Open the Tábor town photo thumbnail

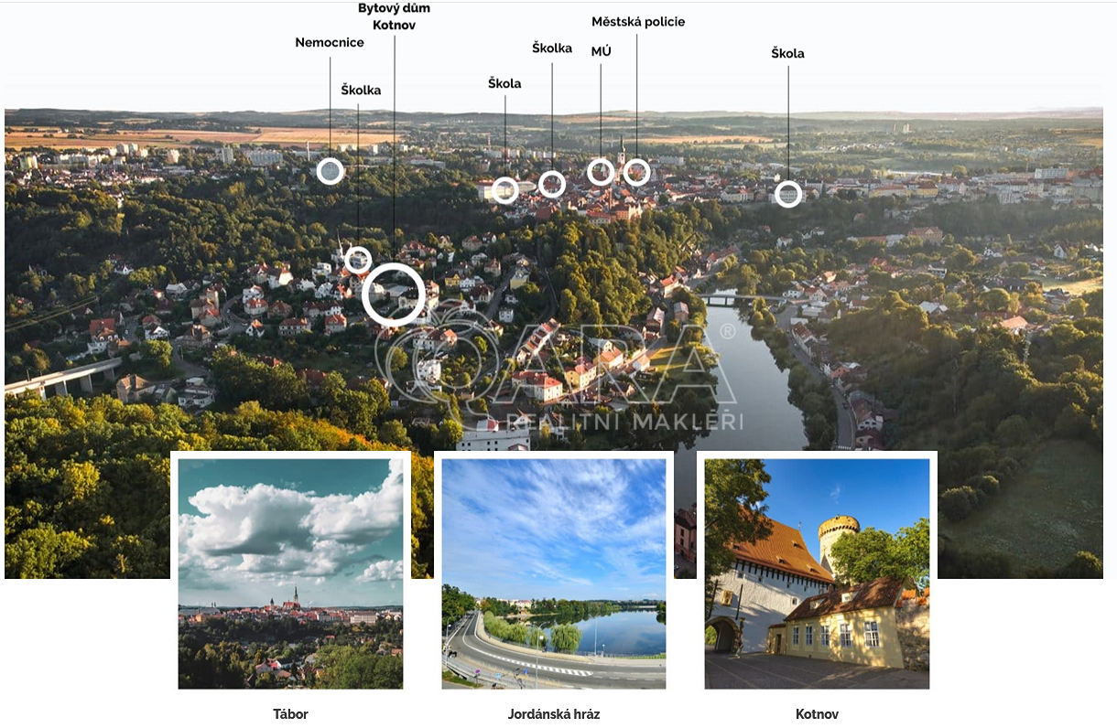[x=290, y=573]
